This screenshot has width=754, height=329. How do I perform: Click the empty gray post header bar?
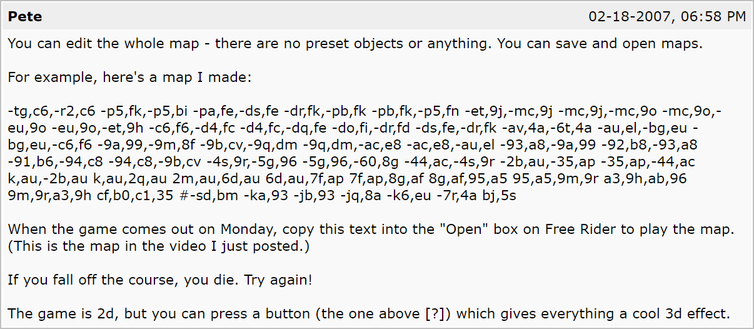click(313, 17)
